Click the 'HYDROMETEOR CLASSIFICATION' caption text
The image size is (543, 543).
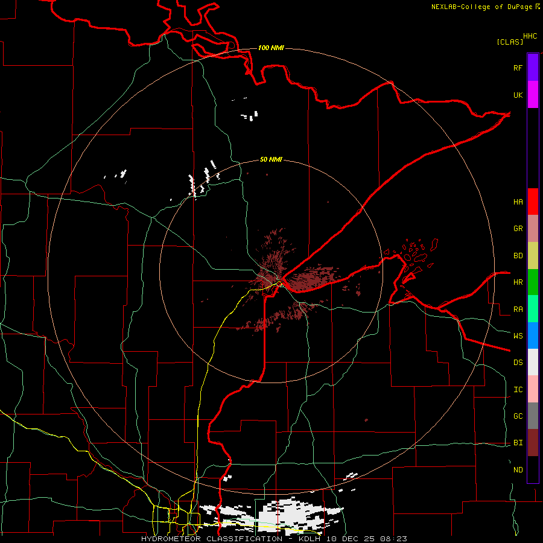[x=212, y=539]
